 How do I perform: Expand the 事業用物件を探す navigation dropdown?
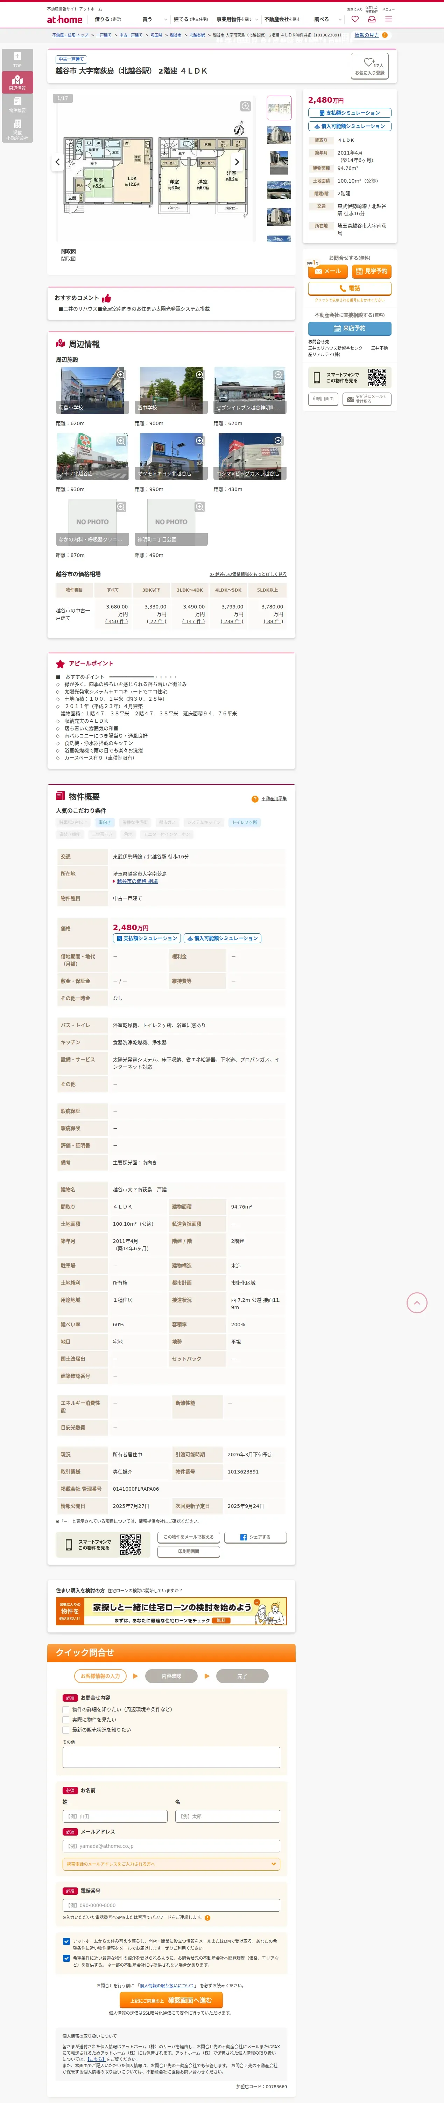click(237, 19)
